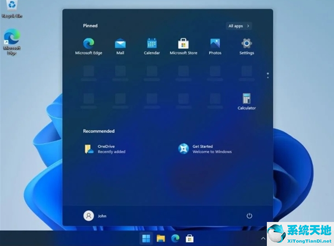Open Microsoft Store from the taskbar

[x=189, y=239]
